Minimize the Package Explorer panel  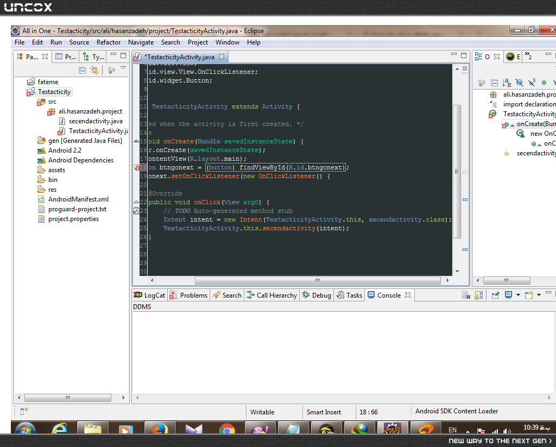tap(113, 55)
